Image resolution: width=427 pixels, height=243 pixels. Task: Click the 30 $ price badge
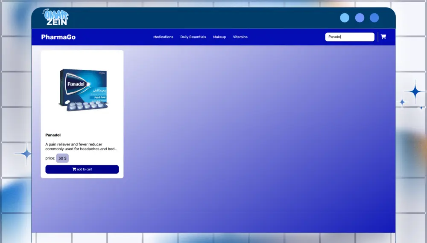62,158
